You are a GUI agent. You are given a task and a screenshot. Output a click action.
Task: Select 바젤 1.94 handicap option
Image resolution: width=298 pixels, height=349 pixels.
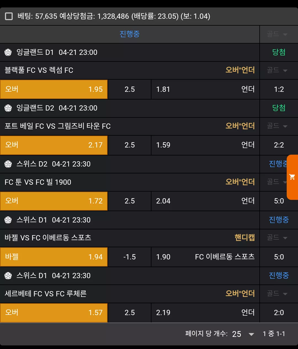pos(54,257)
